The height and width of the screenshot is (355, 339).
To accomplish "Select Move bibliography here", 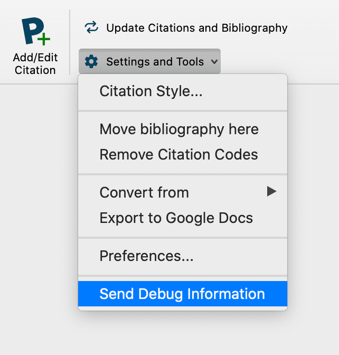I will pos(179,129).
